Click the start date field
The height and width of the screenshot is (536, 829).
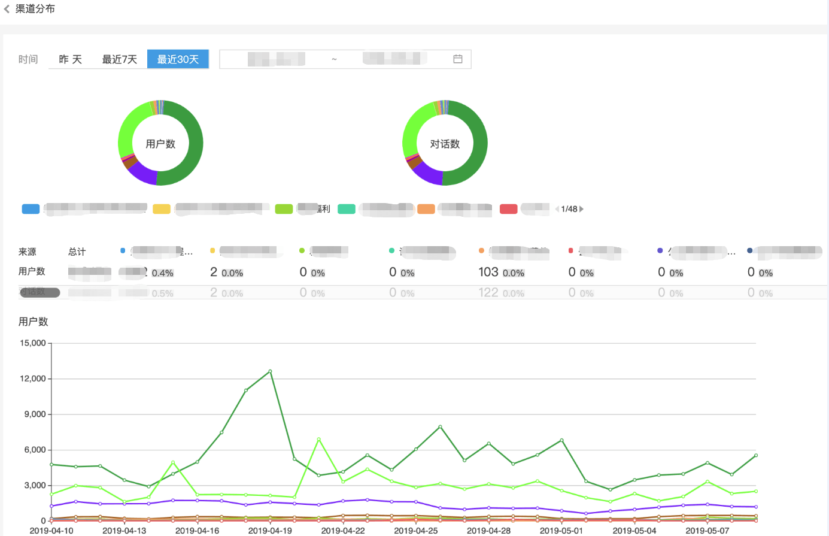[276, 59]
